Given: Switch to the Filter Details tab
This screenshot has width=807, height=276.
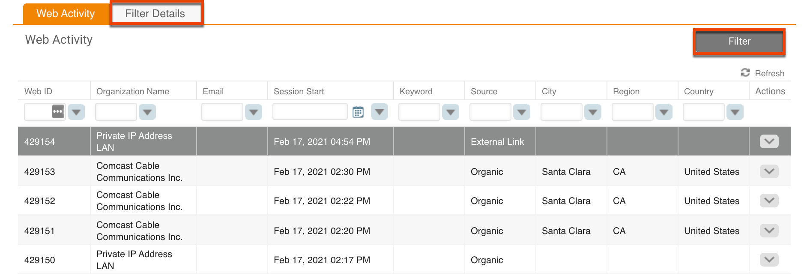Looking at the screenshot, I should [x=155, y=13].
